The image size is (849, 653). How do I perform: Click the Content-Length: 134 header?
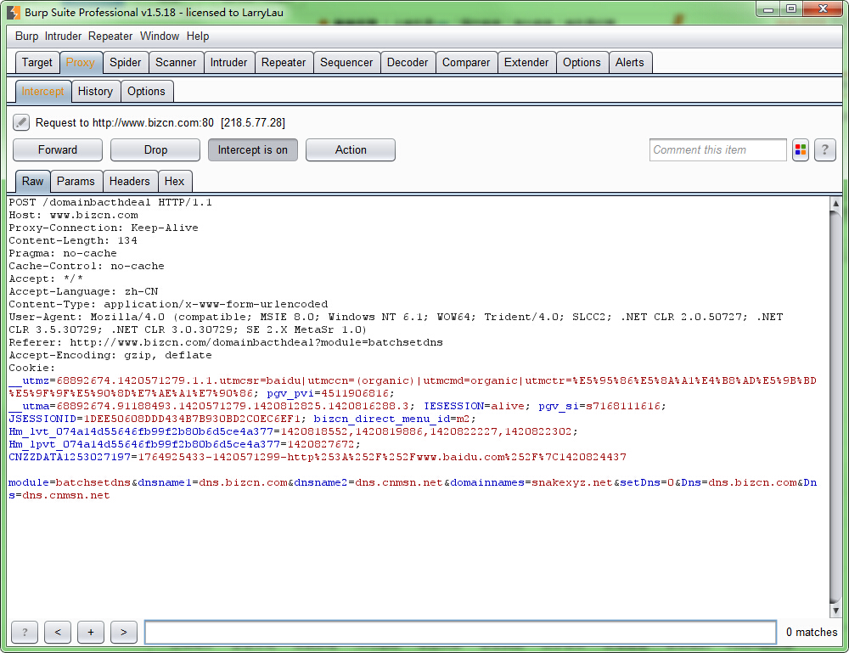[x=72, y=240]
